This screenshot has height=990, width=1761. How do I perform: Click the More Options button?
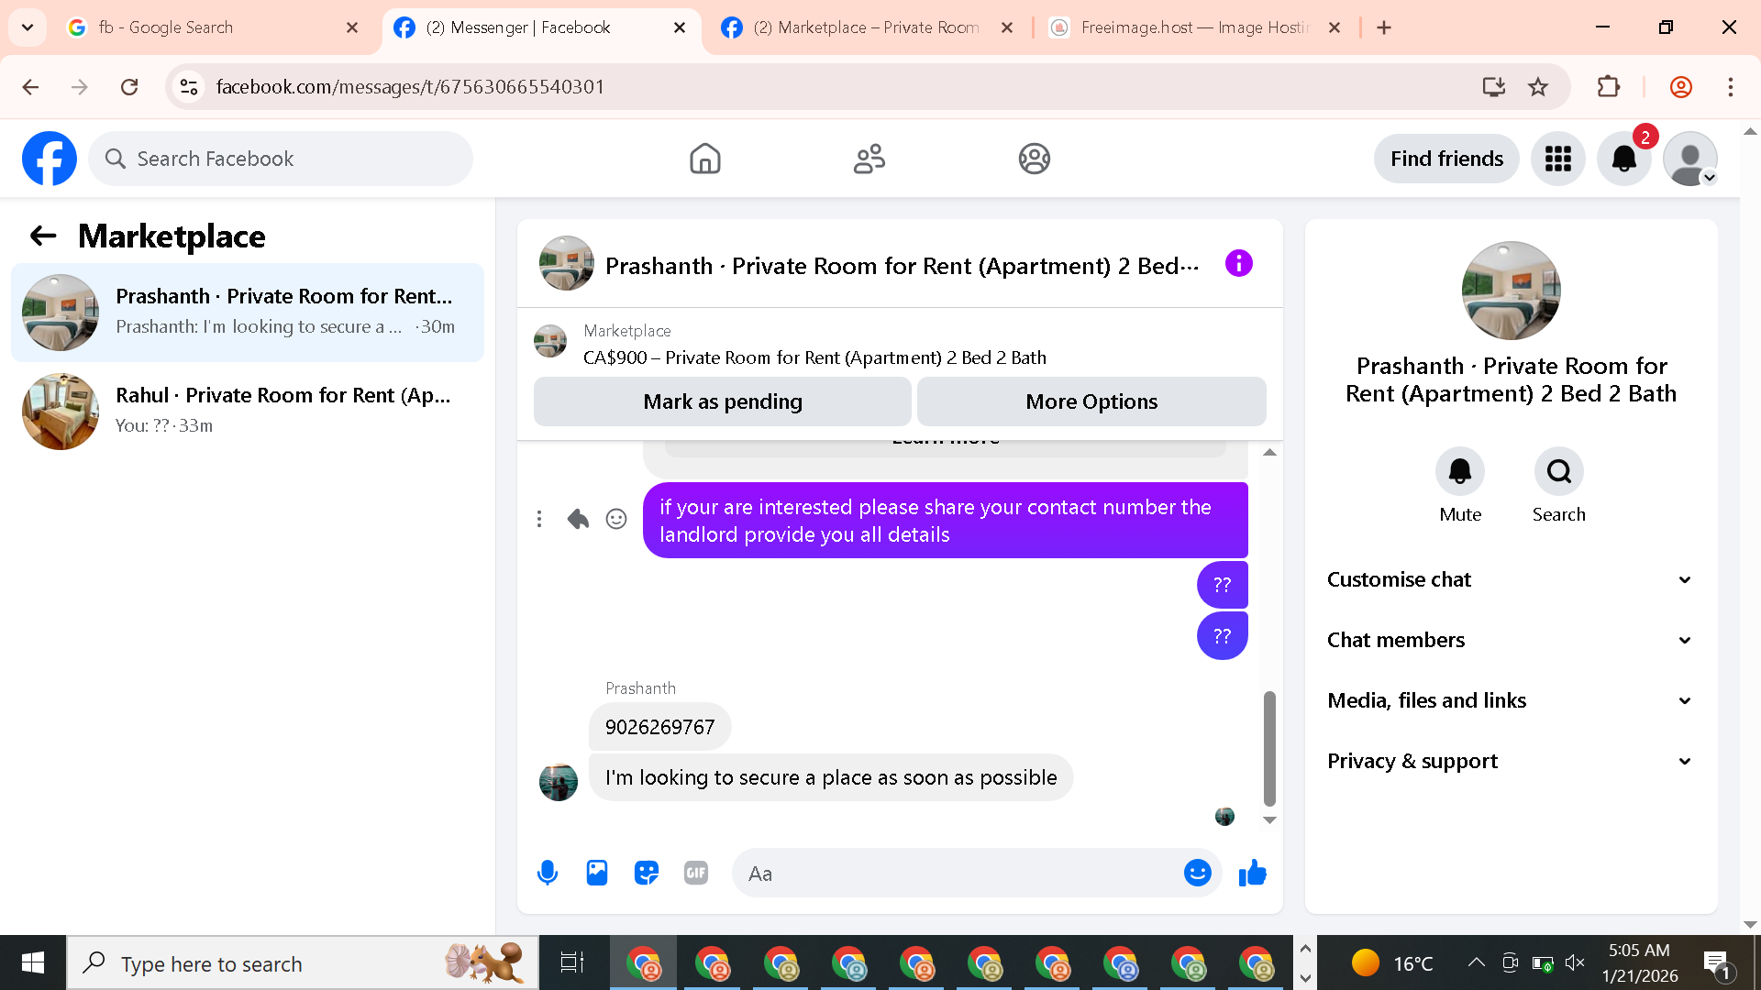[x=1091, y=401]
